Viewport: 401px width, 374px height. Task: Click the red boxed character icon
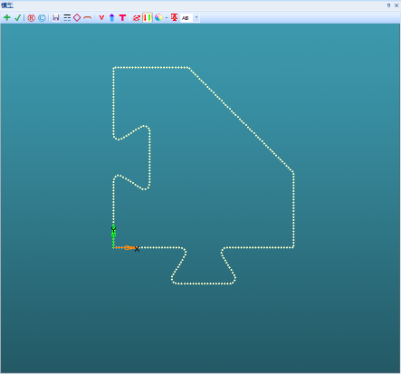coord(174,17)
